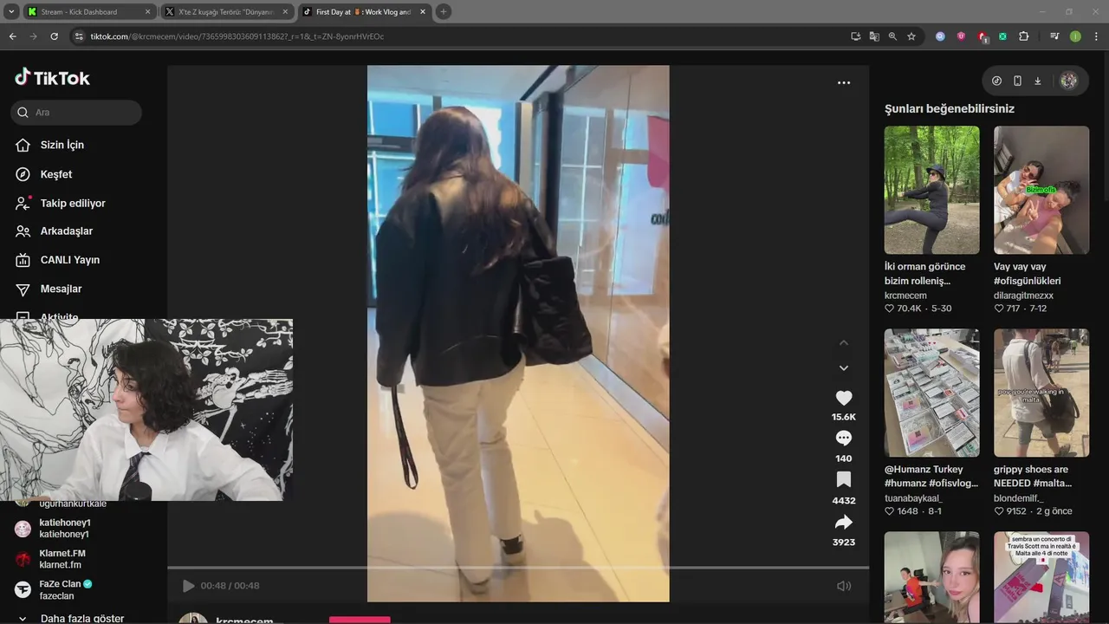Toggle video sound with the speaker icon

(x=844, y=586)
